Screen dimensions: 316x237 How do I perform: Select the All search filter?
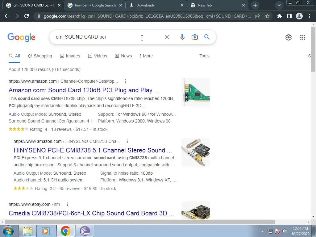[14, 56]
